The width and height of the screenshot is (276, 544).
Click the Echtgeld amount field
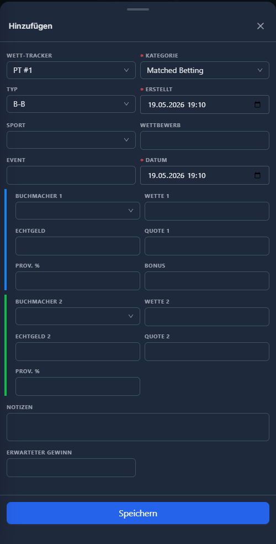(x=78, y=246)
